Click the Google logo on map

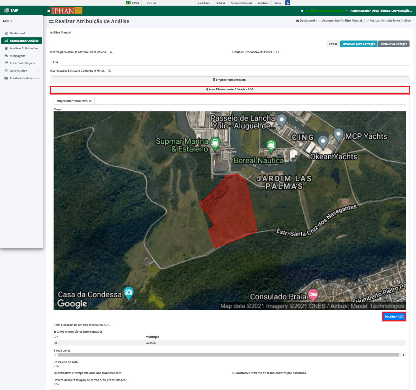point(72,304)
